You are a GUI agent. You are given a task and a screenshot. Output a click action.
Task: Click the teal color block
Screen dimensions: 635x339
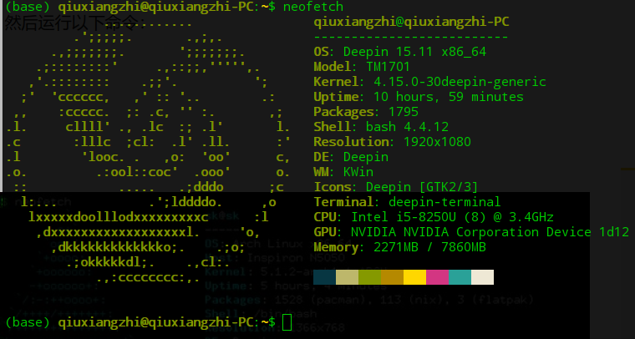pyautogui.click(x=460, y=277)
